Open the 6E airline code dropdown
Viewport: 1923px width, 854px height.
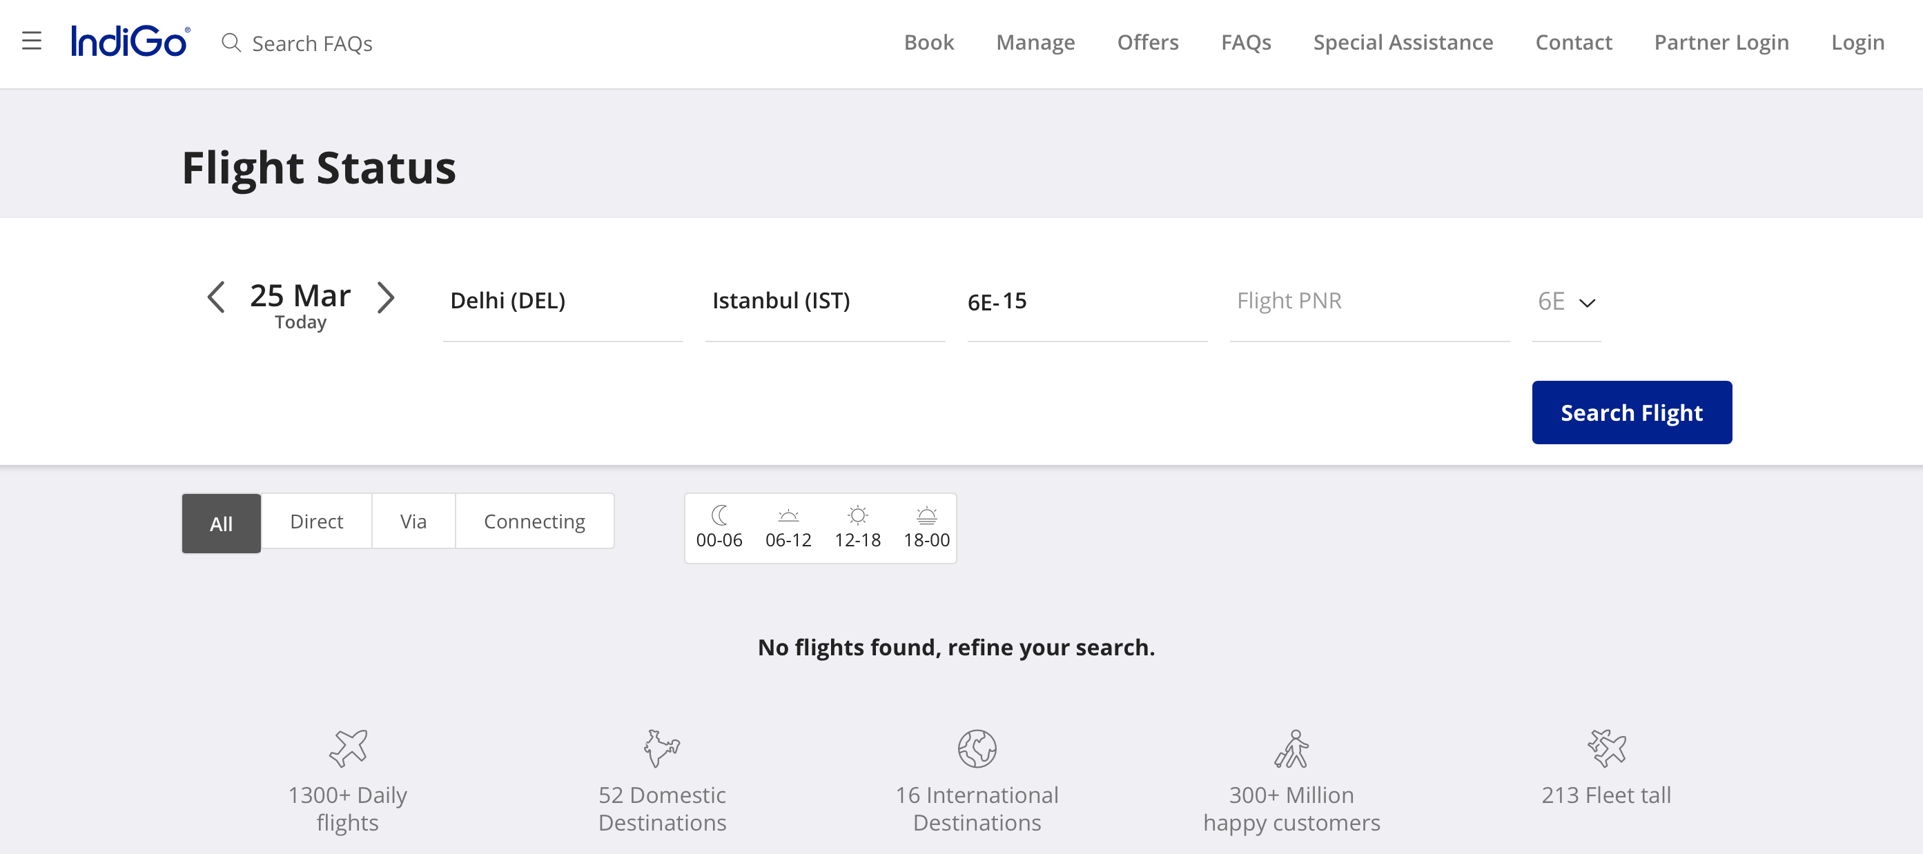click(x=1566, y=301)
